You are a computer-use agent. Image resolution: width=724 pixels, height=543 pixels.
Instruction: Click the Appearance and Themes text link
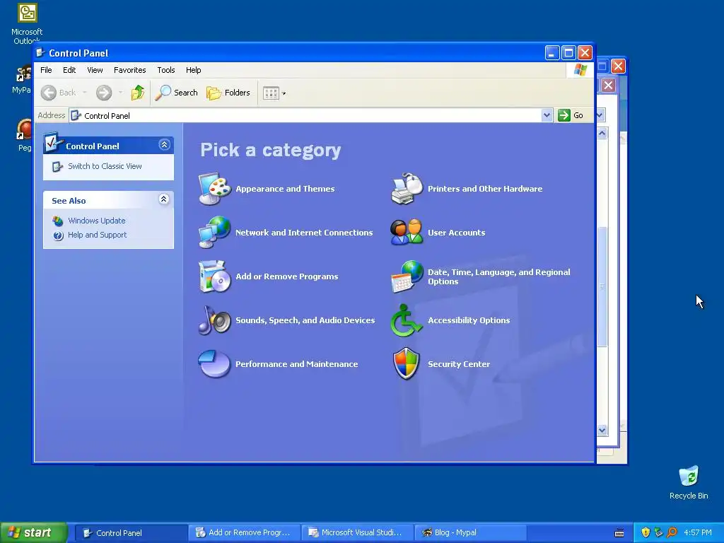[x=285, y=189]
